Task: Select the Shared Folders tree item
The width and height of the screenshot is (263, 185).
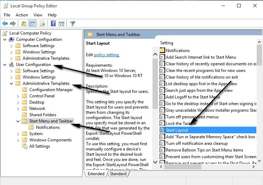Action: tap(43, 115)
